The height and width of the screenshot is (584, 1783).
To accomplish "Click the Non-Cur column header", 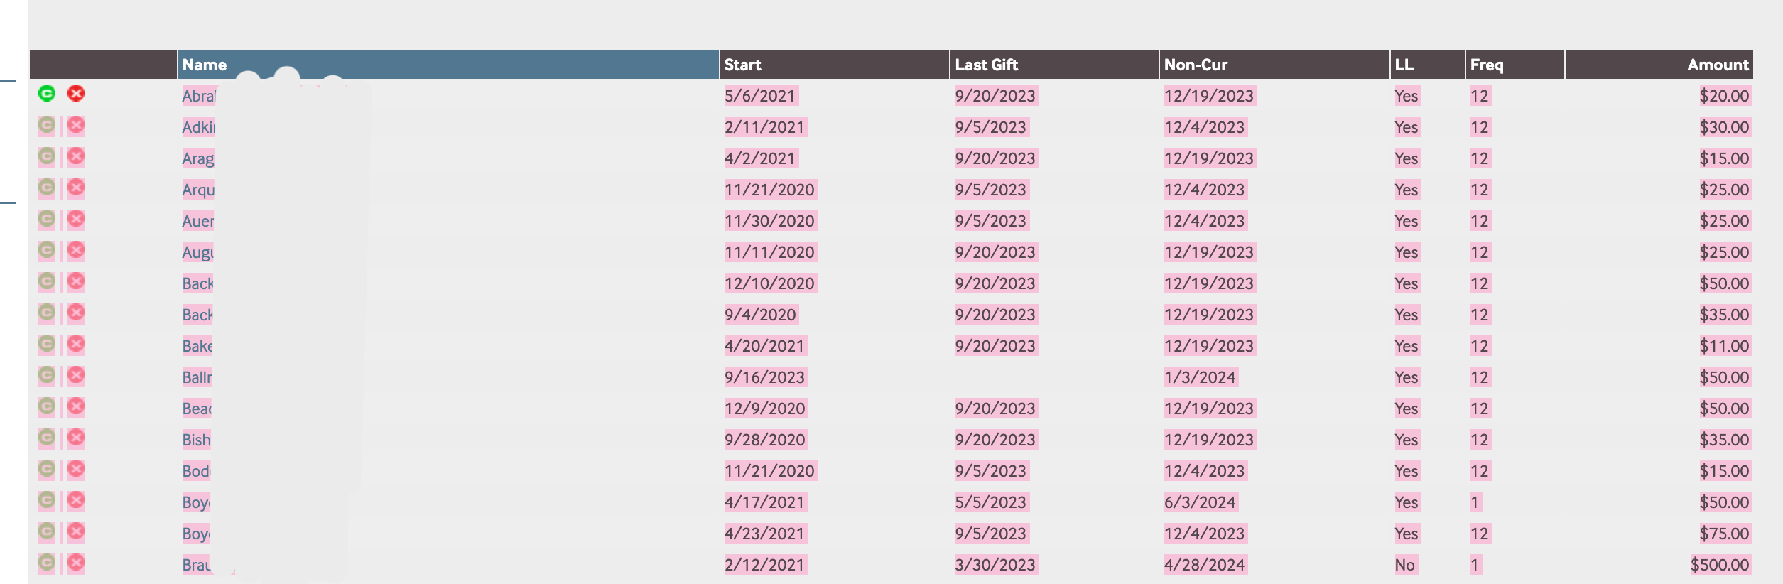I will click(x=1196, y=65).
